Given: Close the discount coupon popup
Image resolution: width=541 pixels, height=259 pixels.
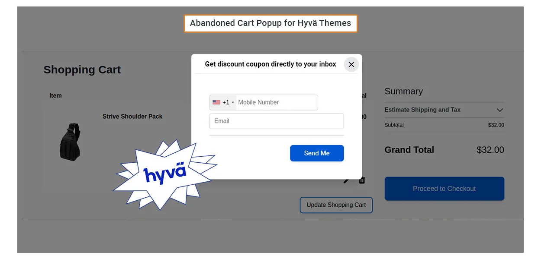Looking at the screenshot, I should [x=351, y=64].
